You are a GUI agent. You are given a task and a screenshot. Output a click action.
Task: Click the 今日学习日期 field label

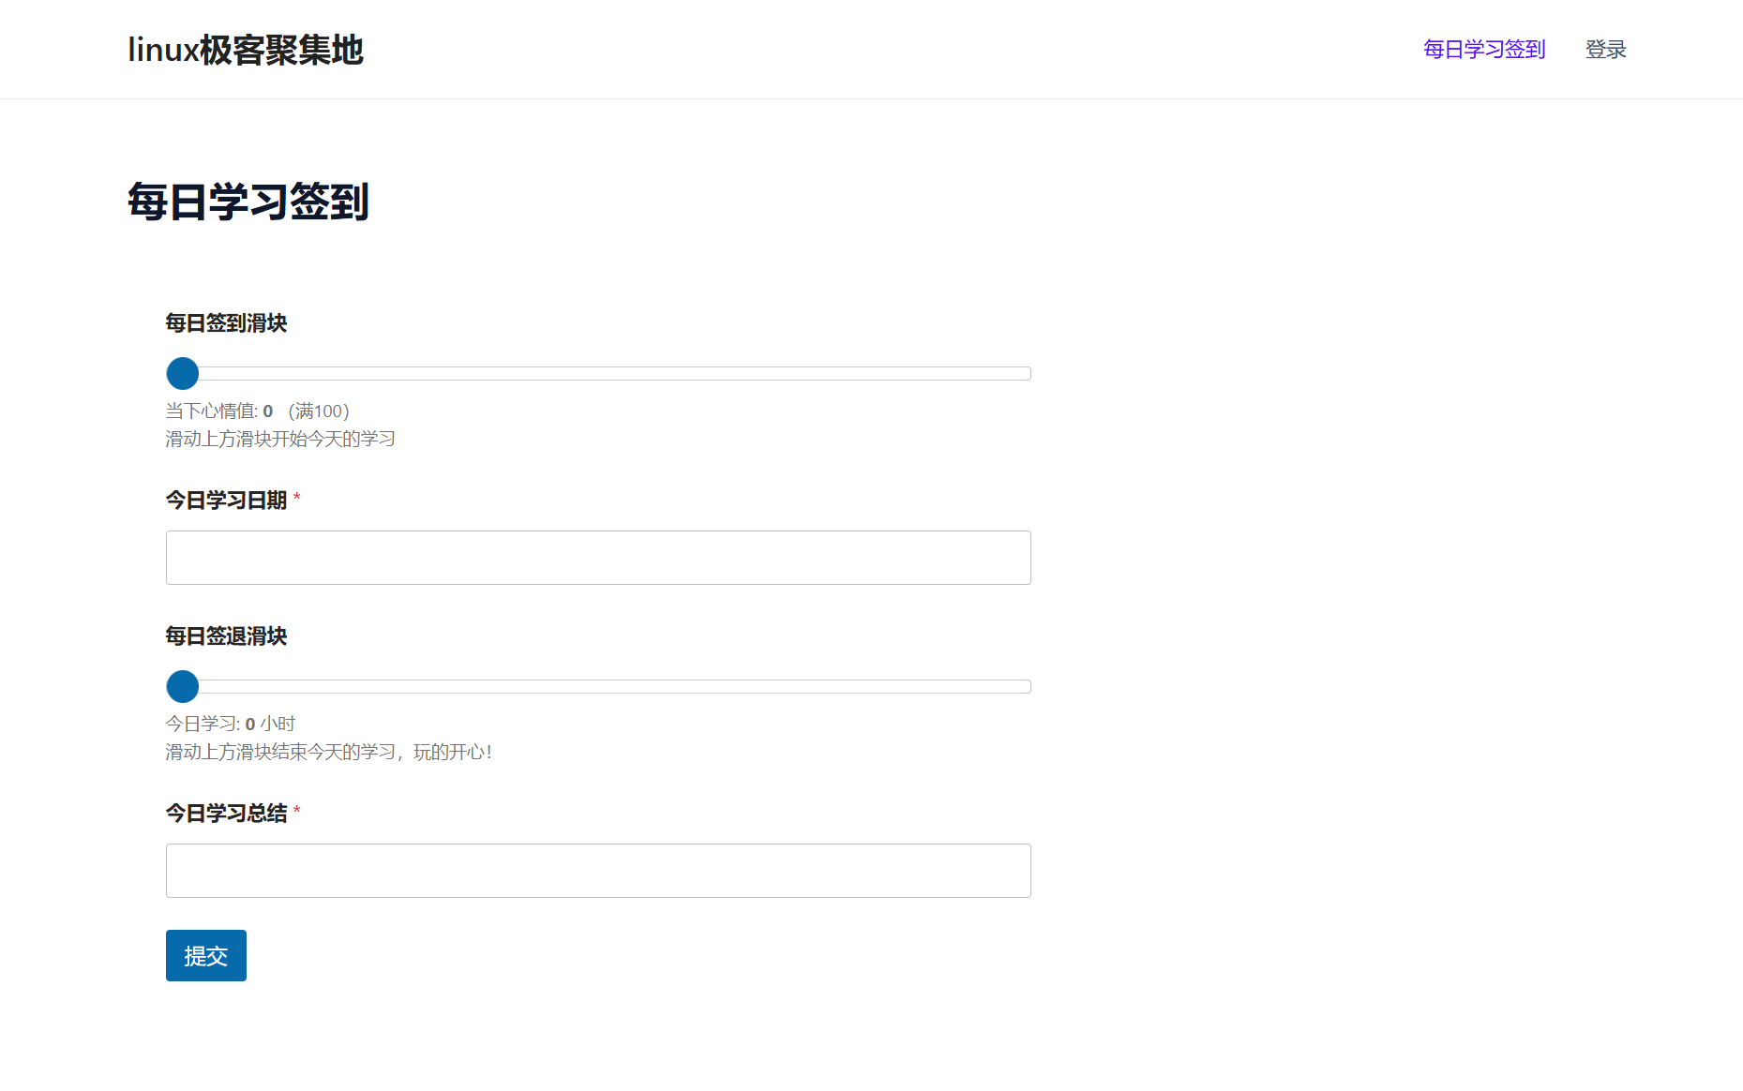coord(226,501)
